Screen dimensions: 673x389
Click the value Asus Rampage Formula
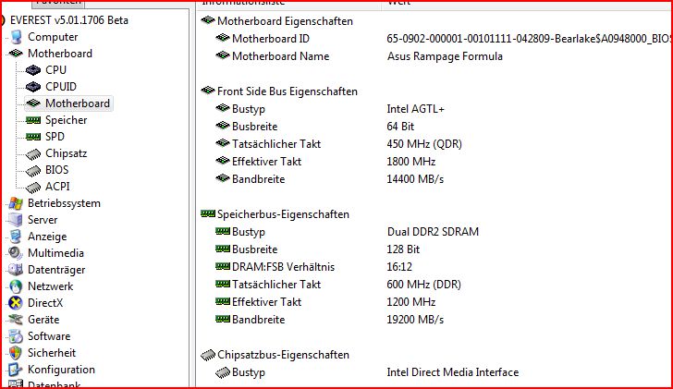(445, 56)
